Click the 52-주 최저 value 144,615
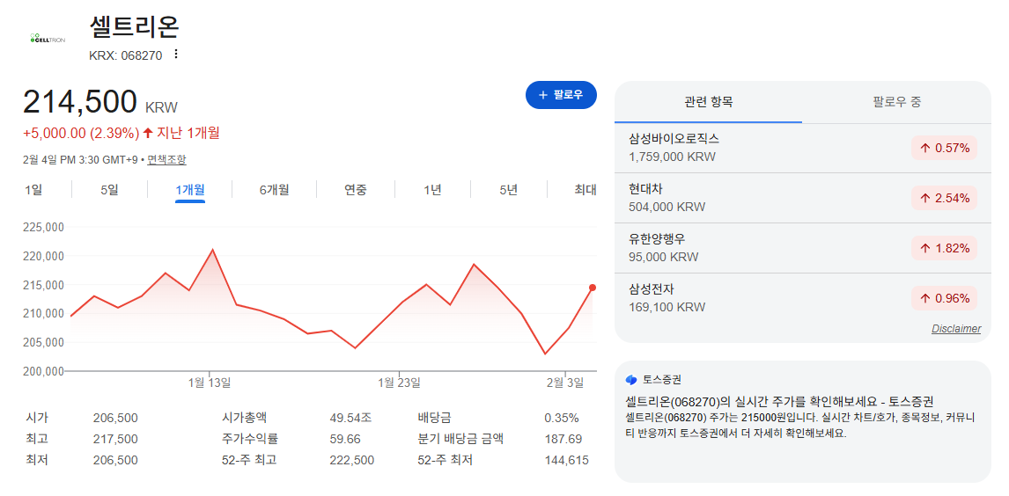The image size is (1009, 496). (566, 461)
